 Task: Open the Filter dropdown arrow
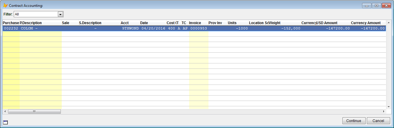pyautogui.click(x=60, y=14)
